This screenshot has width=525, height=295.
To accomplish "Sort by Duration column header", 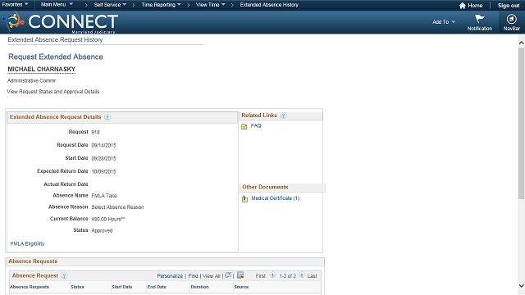I will tap(199, 287).
